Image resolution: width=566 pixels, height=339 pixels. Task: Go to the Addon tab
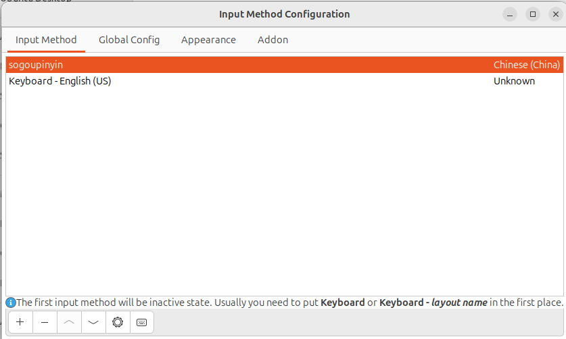[x=273, y=40]
